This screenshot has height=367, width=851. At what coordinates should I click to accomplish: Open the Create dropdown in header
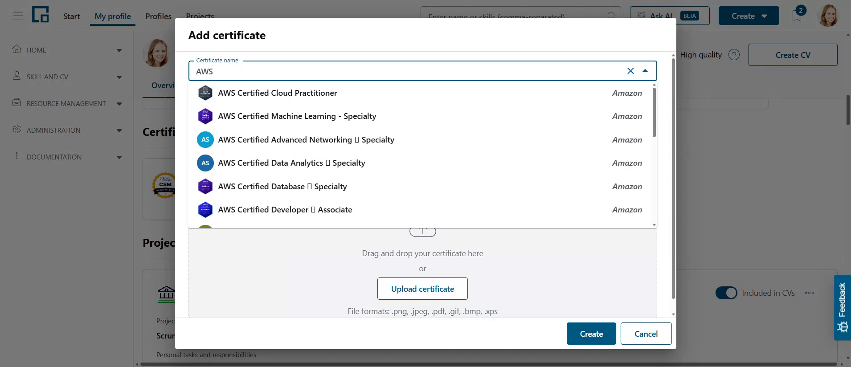click(749, 16)
